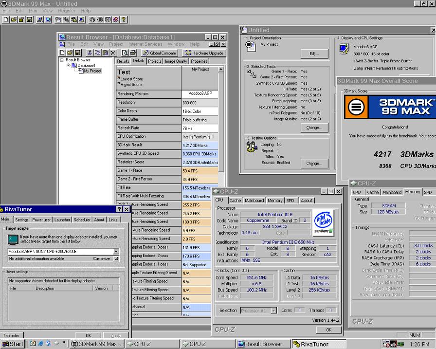
Task: Click Change button under Testing Options
Action: [314, 163]
